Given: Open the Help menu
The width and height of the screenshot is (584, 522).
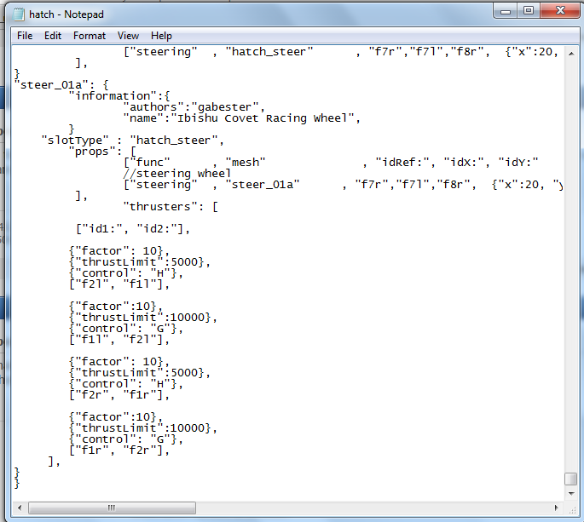Looking at the screenshot, I should click(x=161, y=36).
